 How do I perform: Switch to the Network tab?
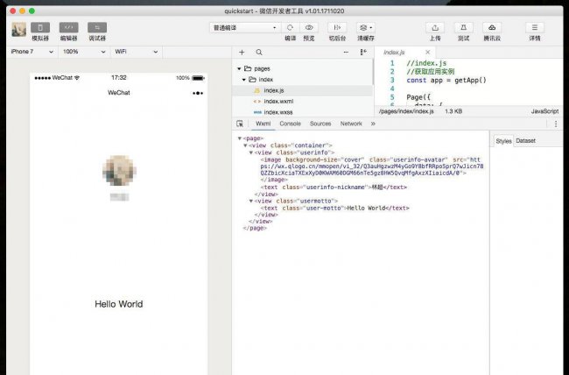coord(351,124)
